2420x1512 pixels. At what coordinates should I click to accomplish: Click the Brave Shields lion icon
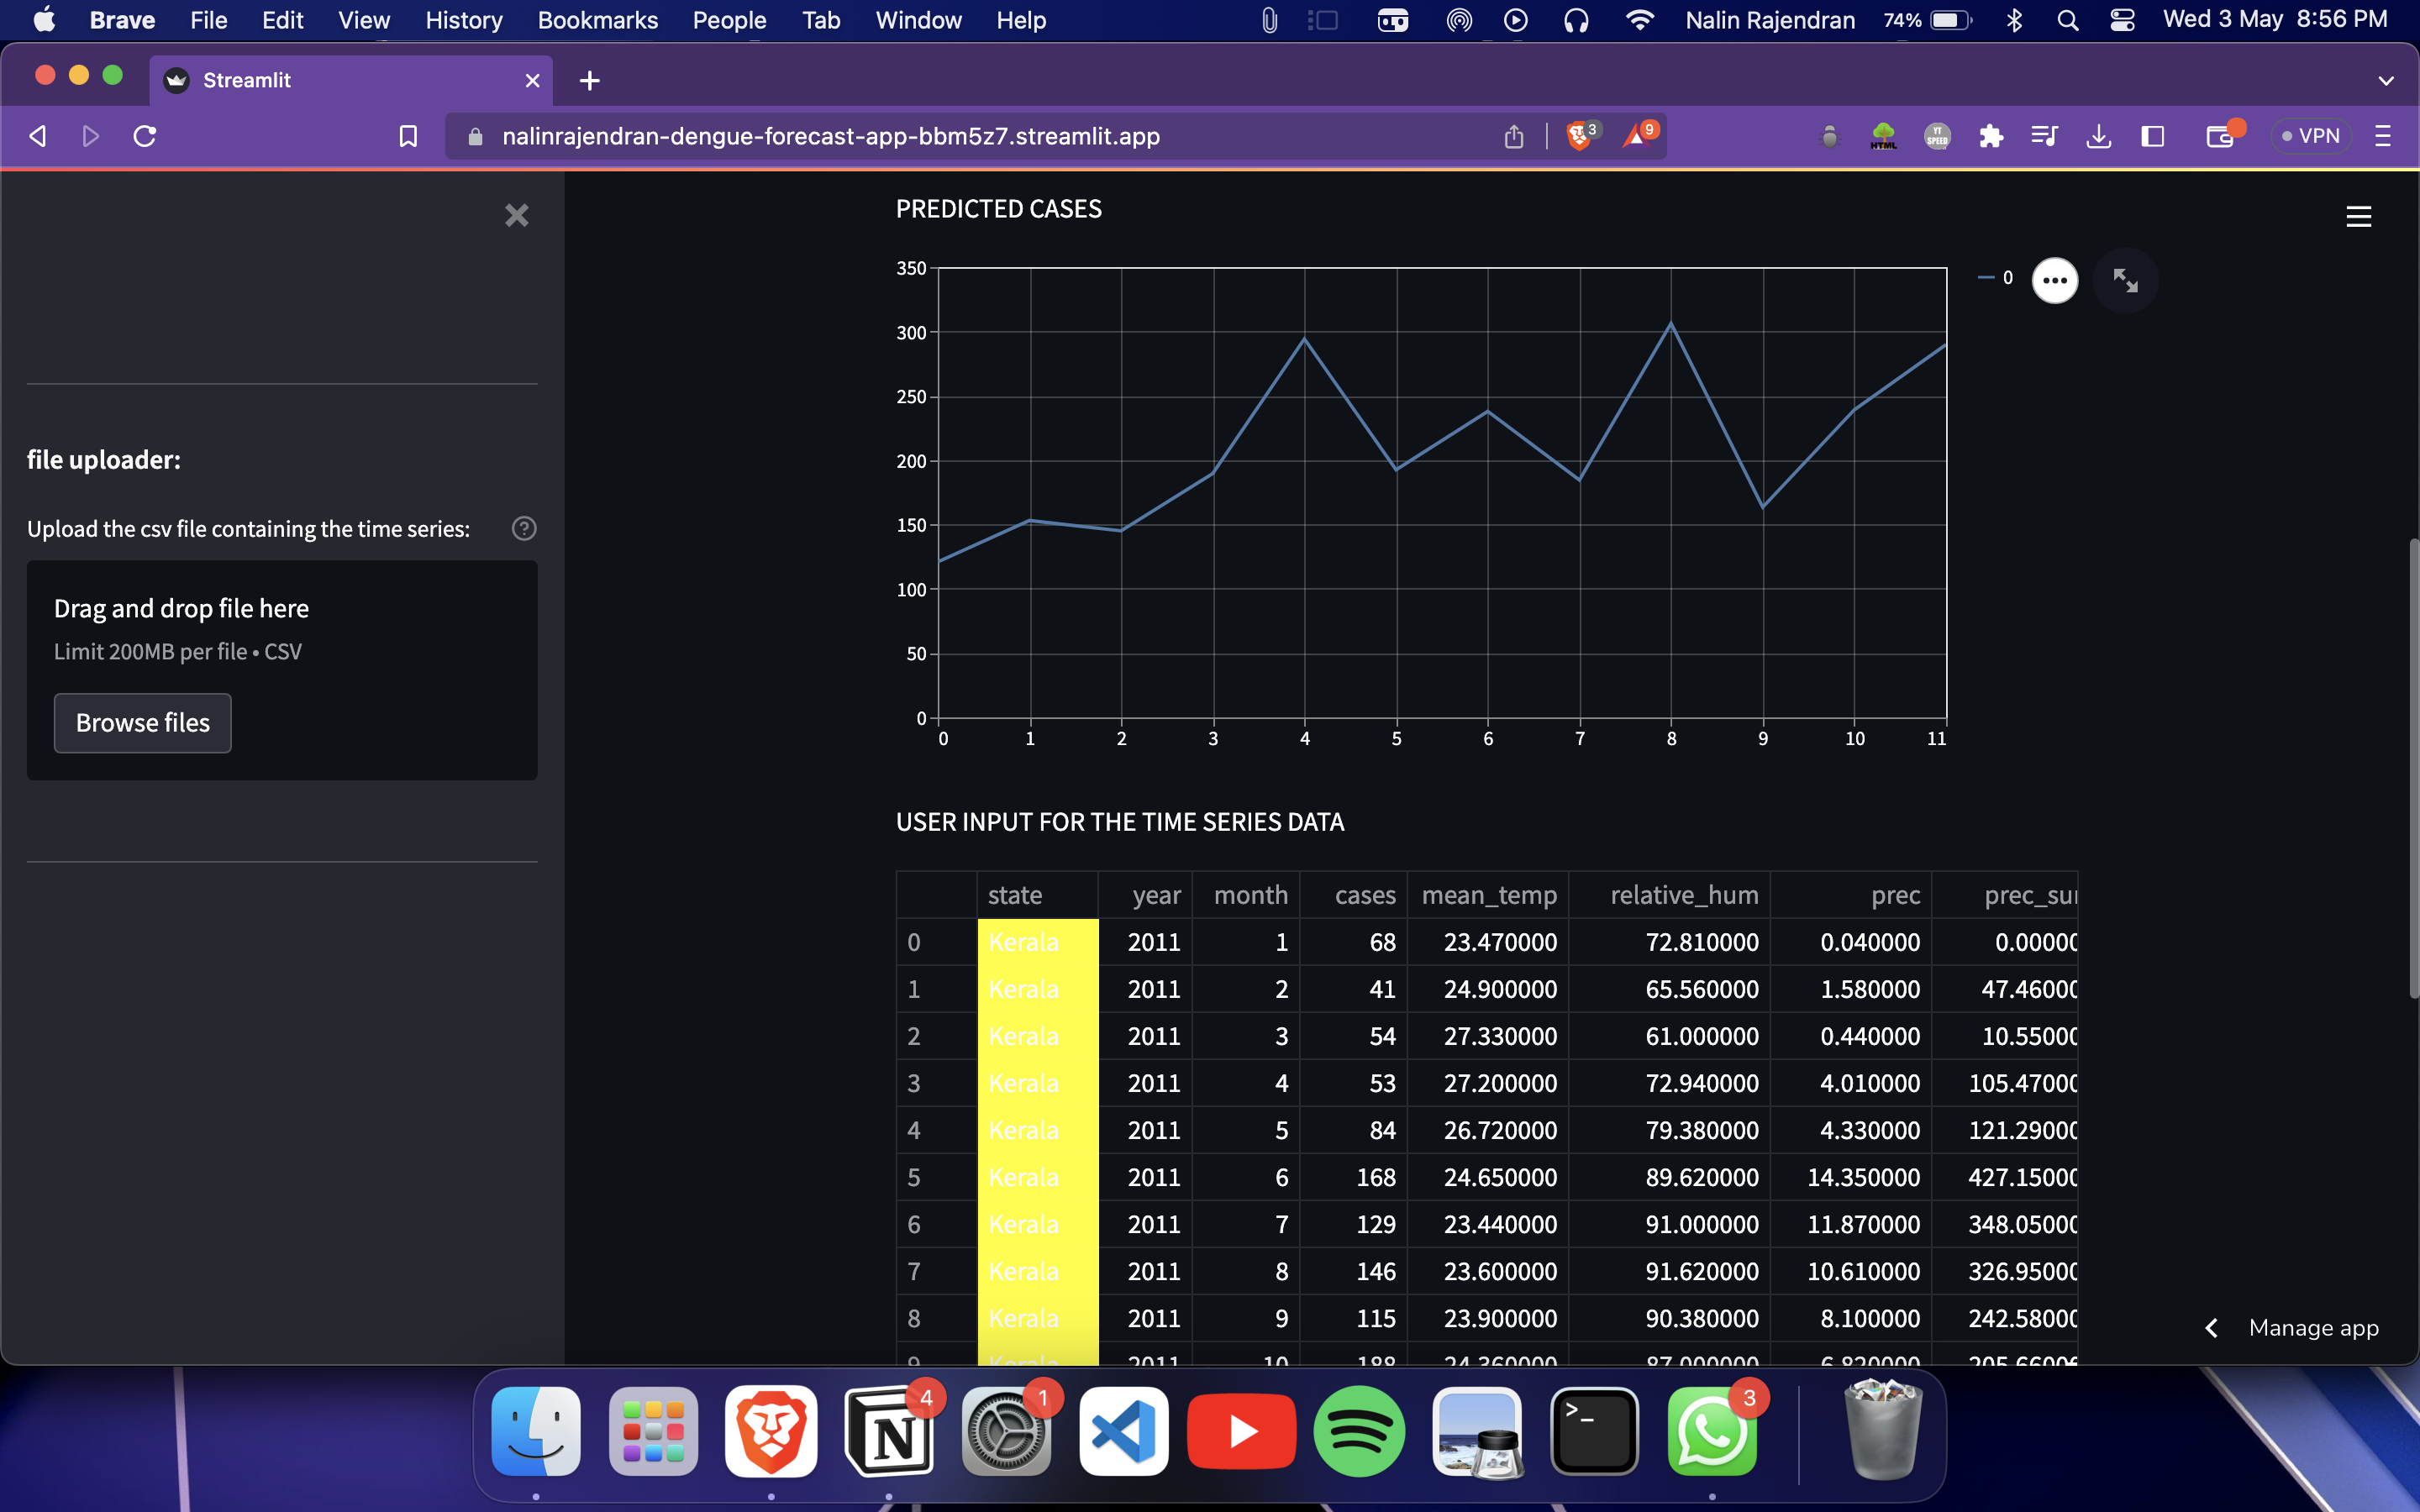(x=1579, y=136)
